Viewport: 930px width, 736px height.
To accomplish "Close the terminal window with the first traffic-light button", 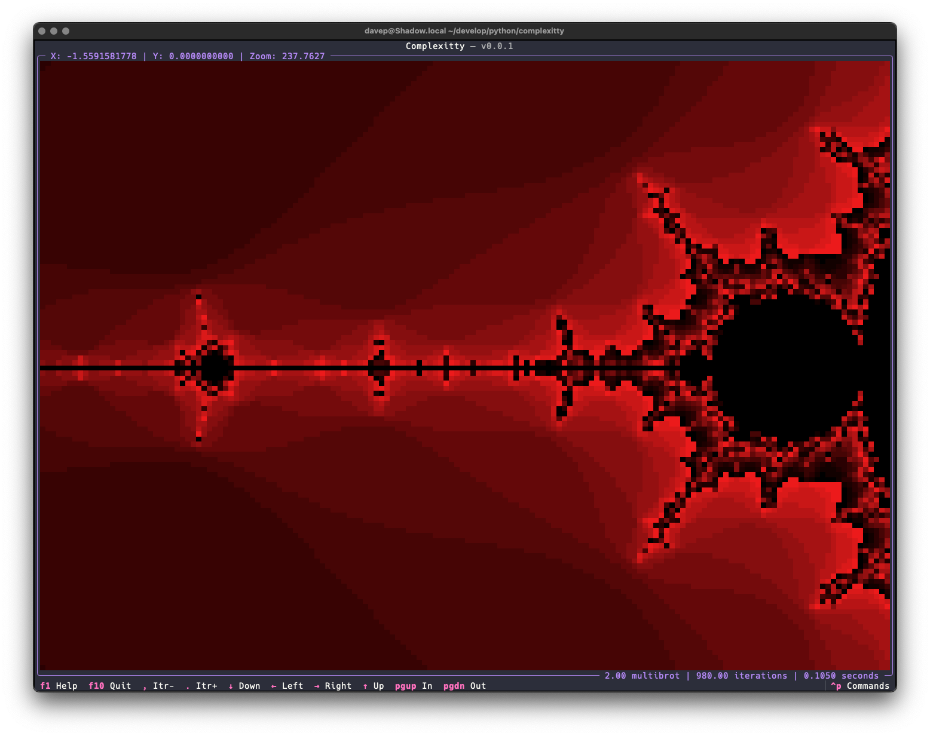I will 42,31.
